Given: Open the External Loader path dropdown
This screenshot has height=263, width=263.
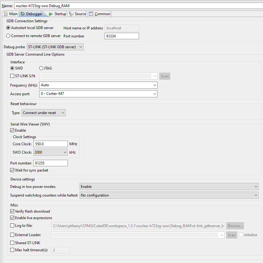Looking at the screenshot, I should [138, 235].
